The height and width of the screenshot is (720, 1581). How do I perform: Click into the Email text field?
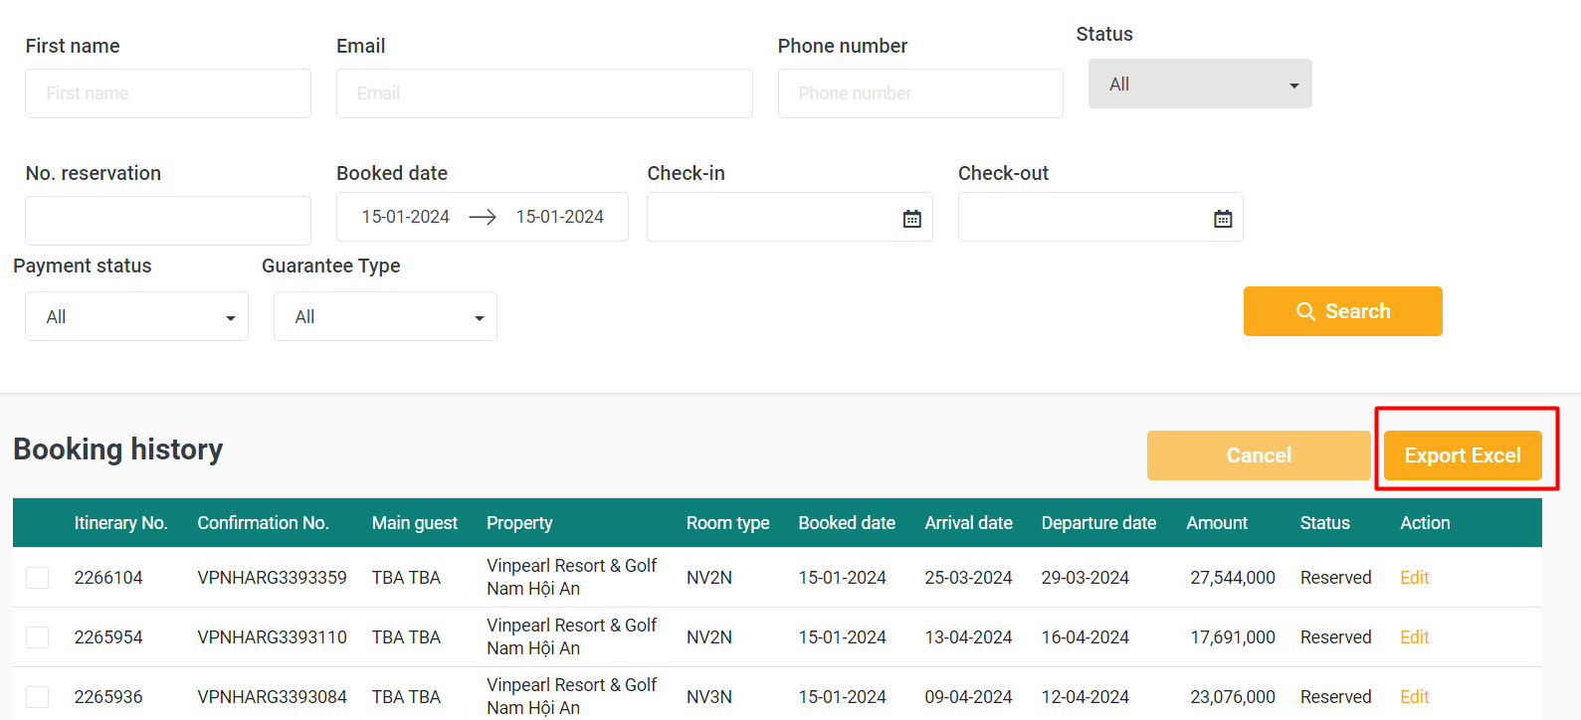tap(544, 93)
